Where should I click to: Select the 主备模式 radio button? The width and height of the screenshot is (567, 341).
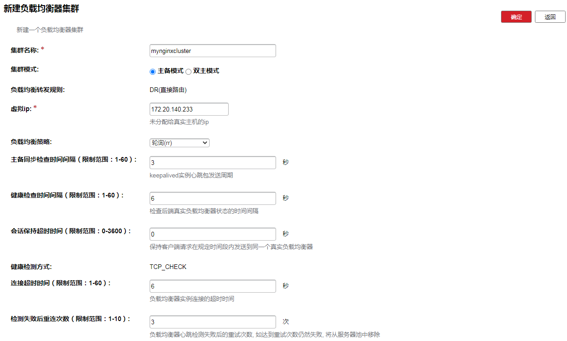point(152,72)
